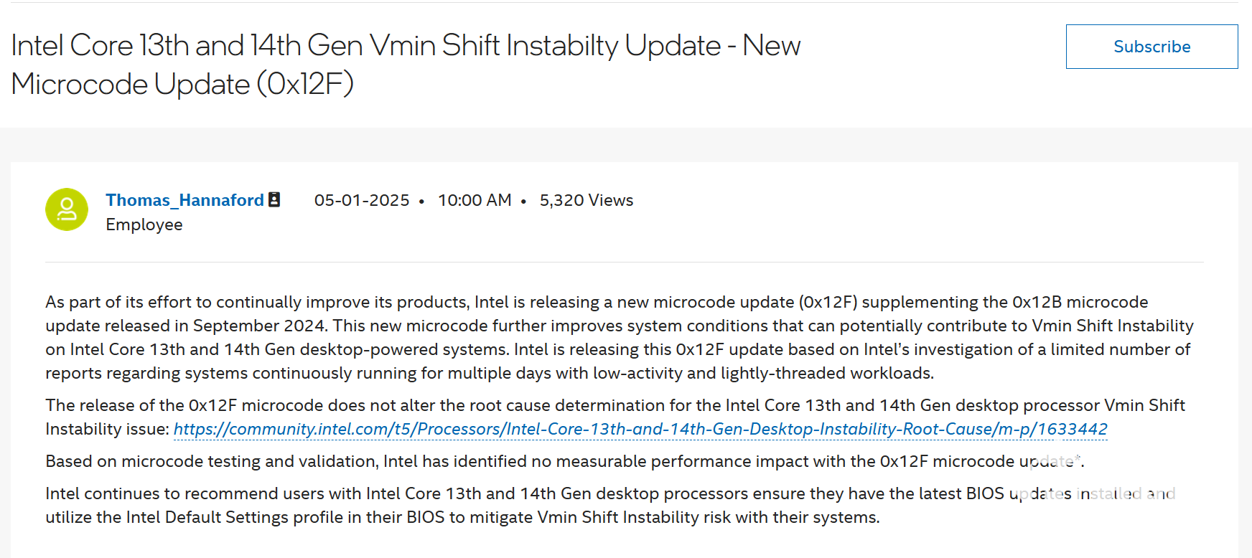The width and height of the screenshot is (1252, 558).
Task: Click the sentence starting "The release of the 0x12F"
Action: pos(615,417)
